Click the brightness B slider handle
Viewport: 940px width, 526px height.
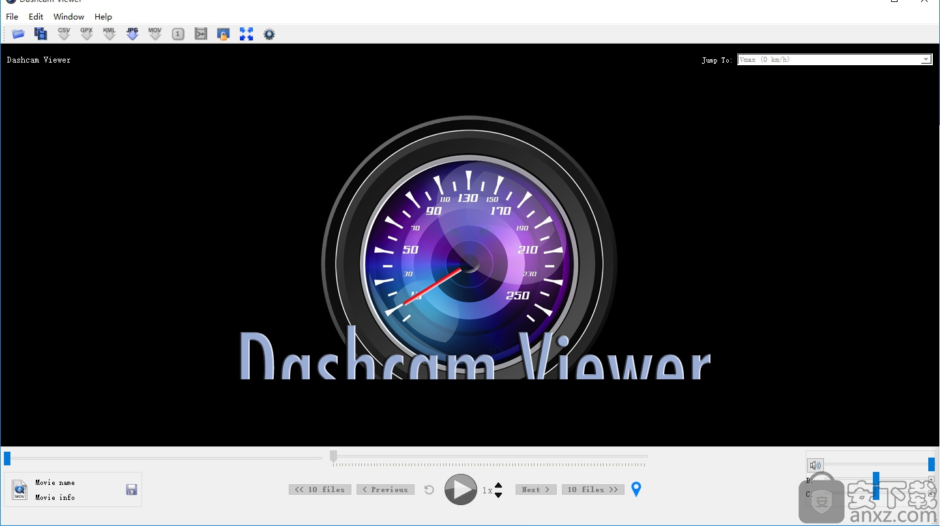tap(876, 480)
